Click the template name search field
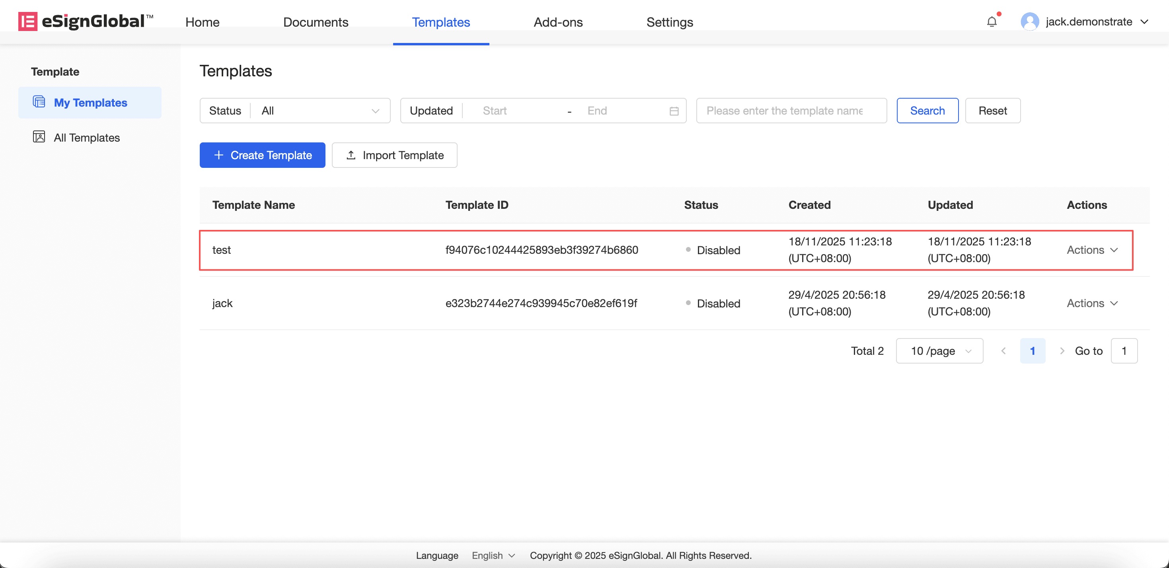Screen dimensions: 1169x568 coord(791,111)
